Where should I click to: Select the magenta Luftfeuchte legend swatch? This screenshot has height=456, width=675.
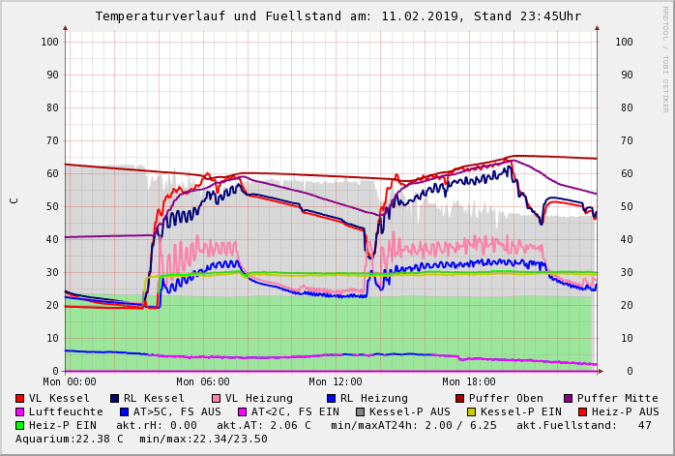pos(20,411)
